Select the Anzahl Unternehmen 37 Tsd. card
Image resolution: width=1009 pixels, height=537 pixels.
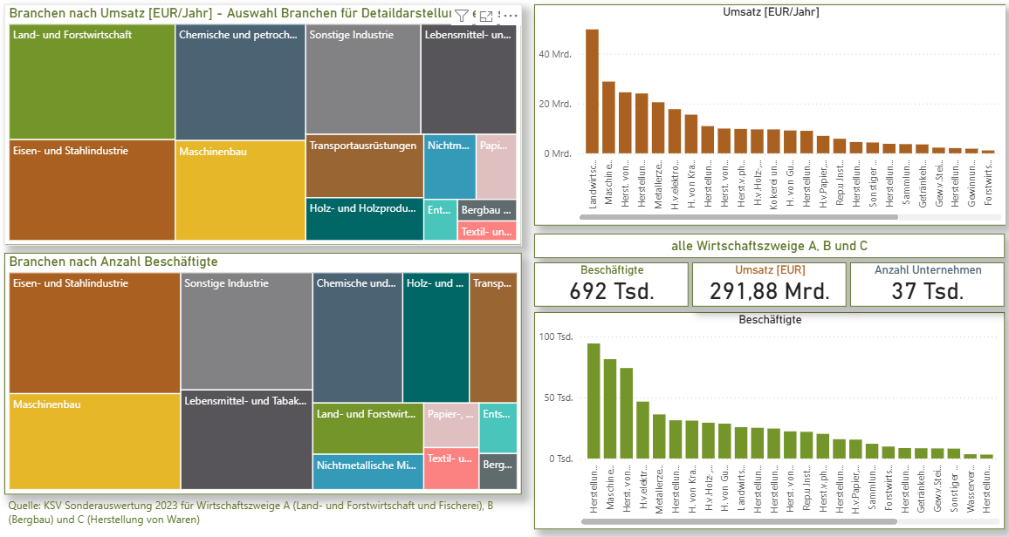pyautogui.click(x=927, y=284)
